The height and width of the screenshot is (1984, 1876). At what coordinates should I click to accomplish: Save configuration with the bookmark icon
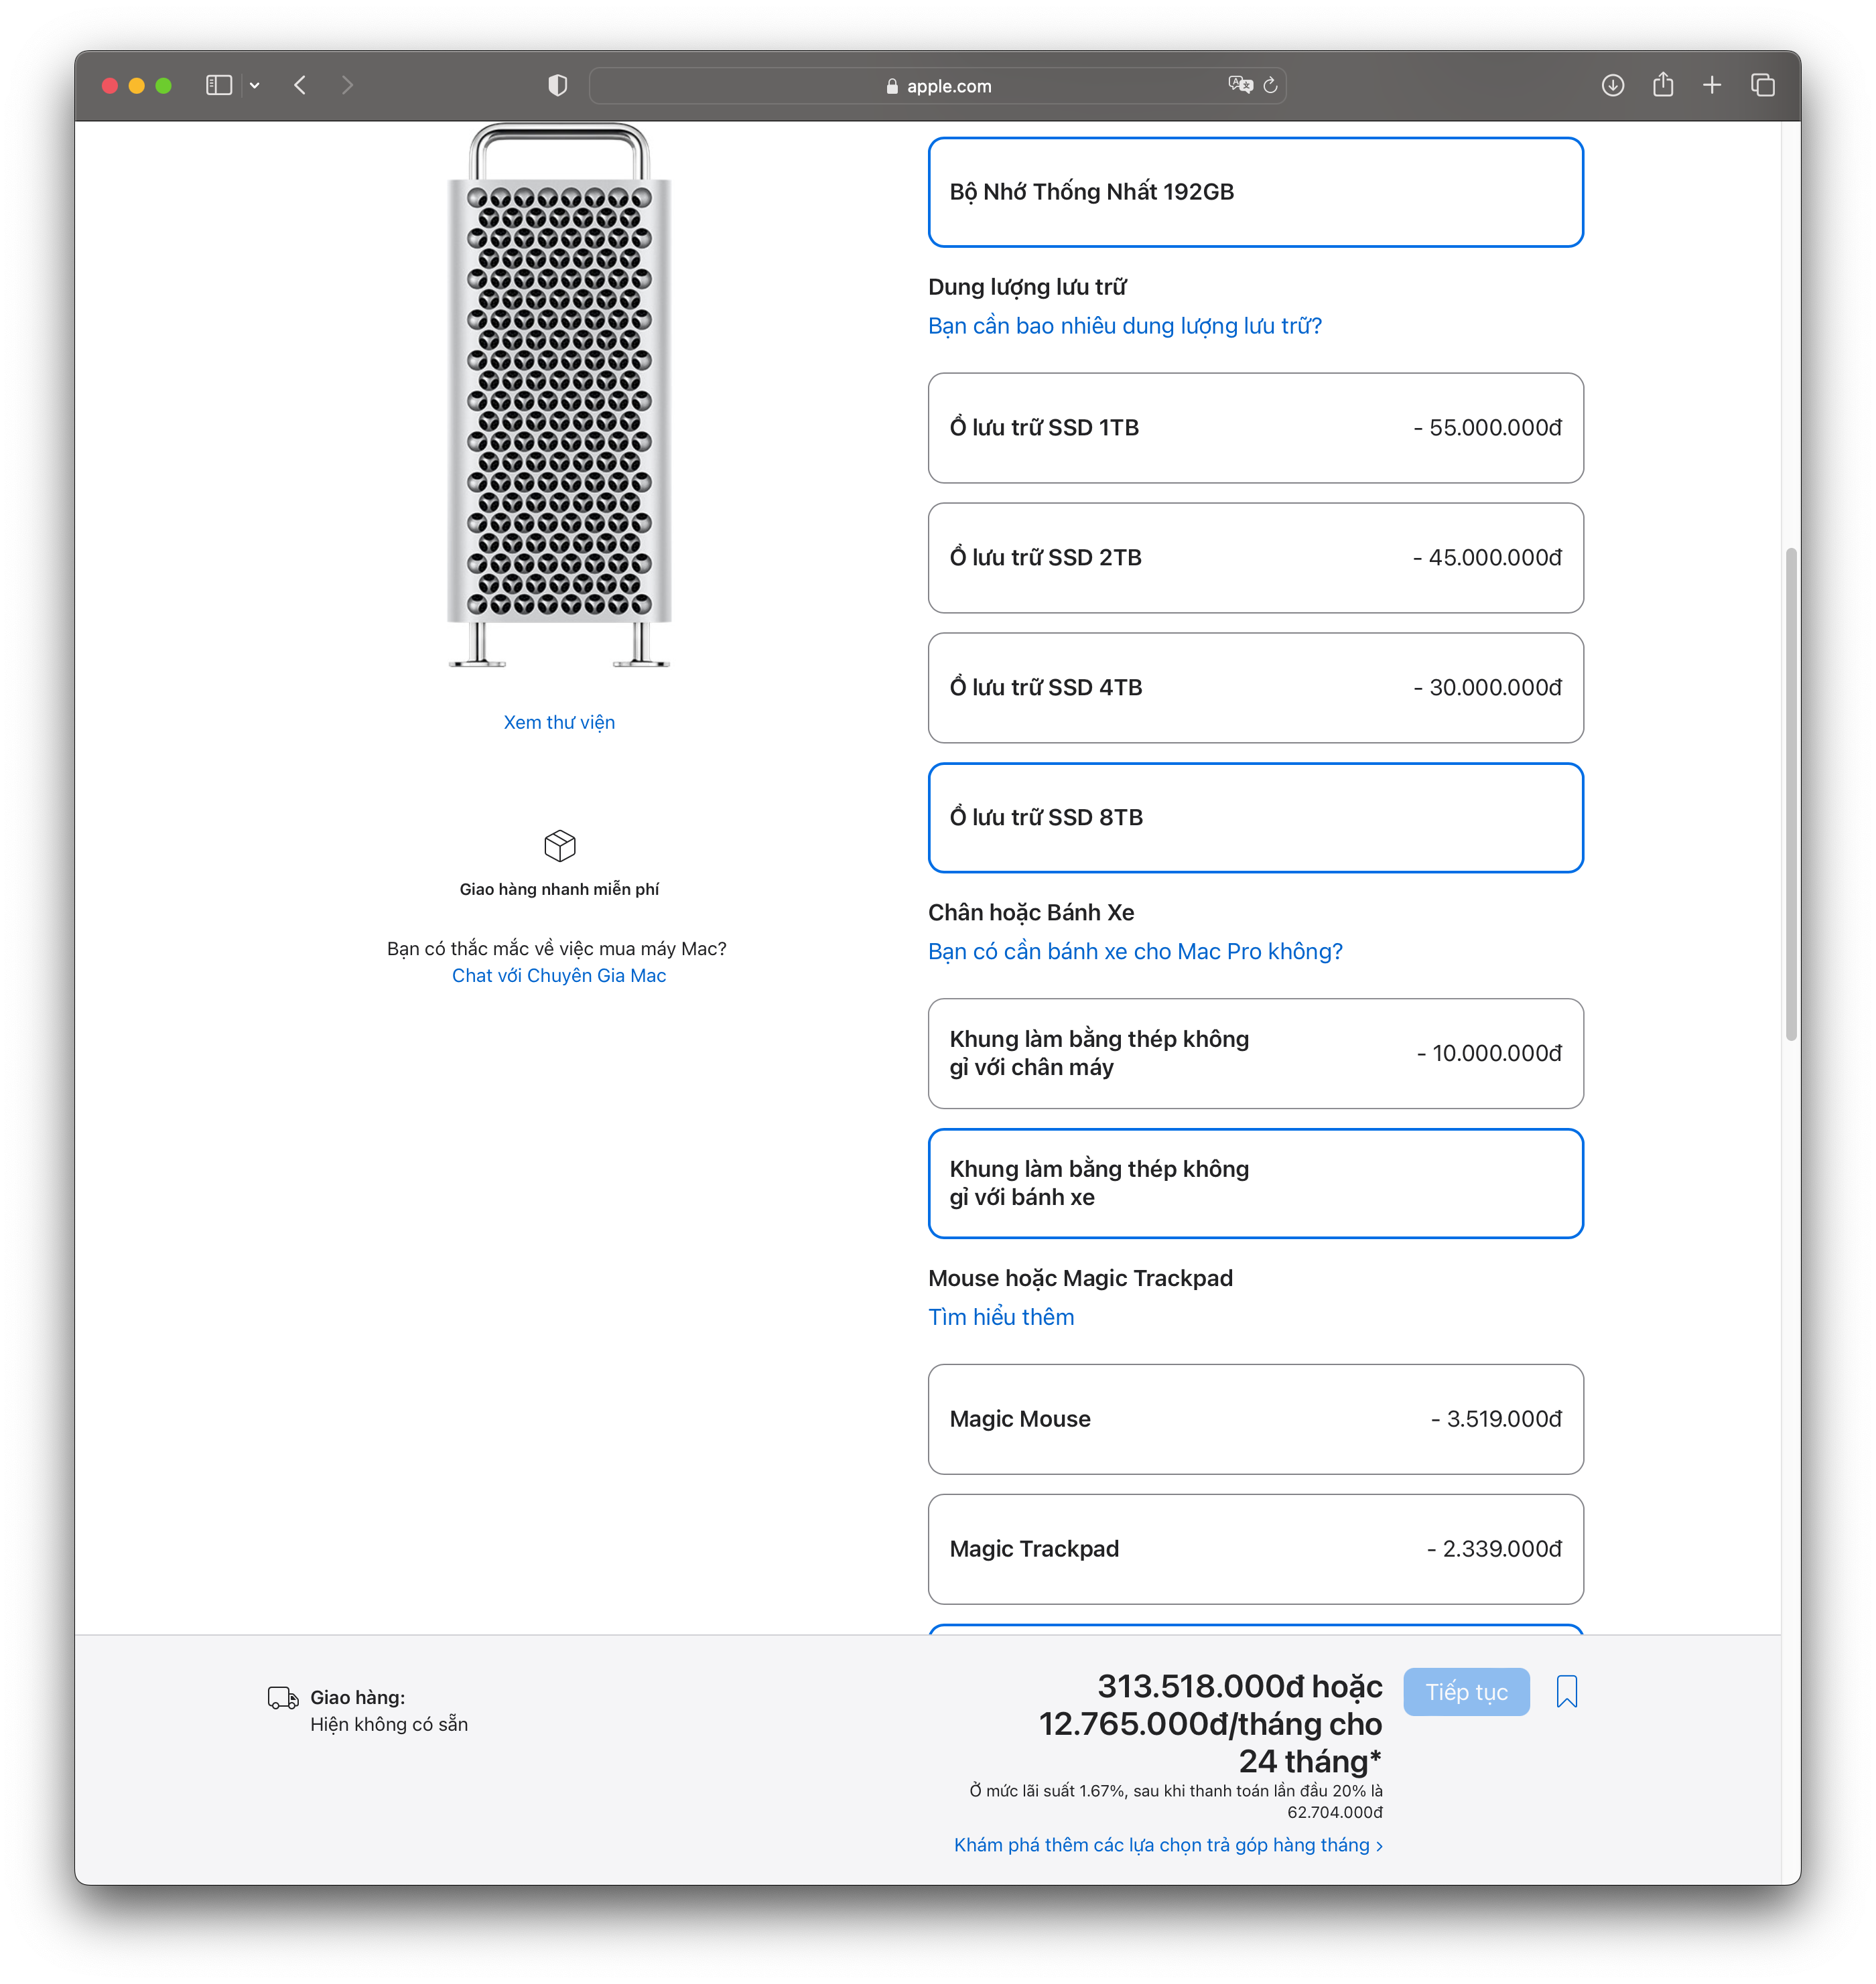pyautogui.click(x=1567, y=1692)
